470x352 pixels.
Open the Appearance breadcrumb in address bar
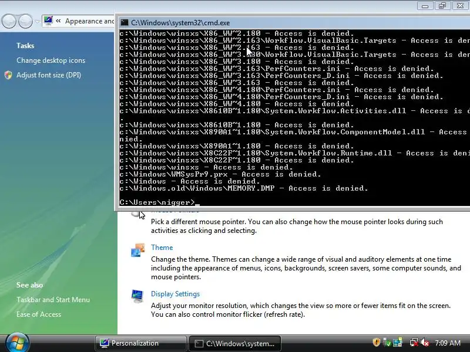point(90,21)
